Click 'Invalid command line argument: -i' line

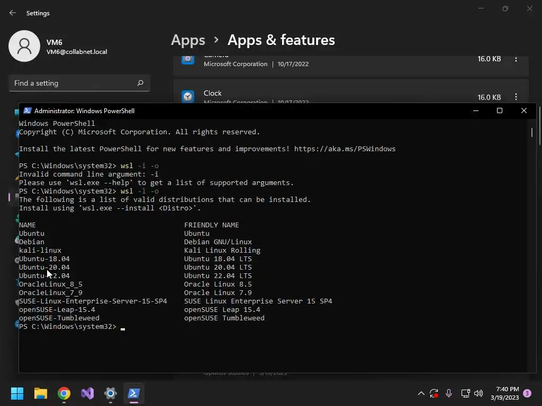click(x=89, y=174)
